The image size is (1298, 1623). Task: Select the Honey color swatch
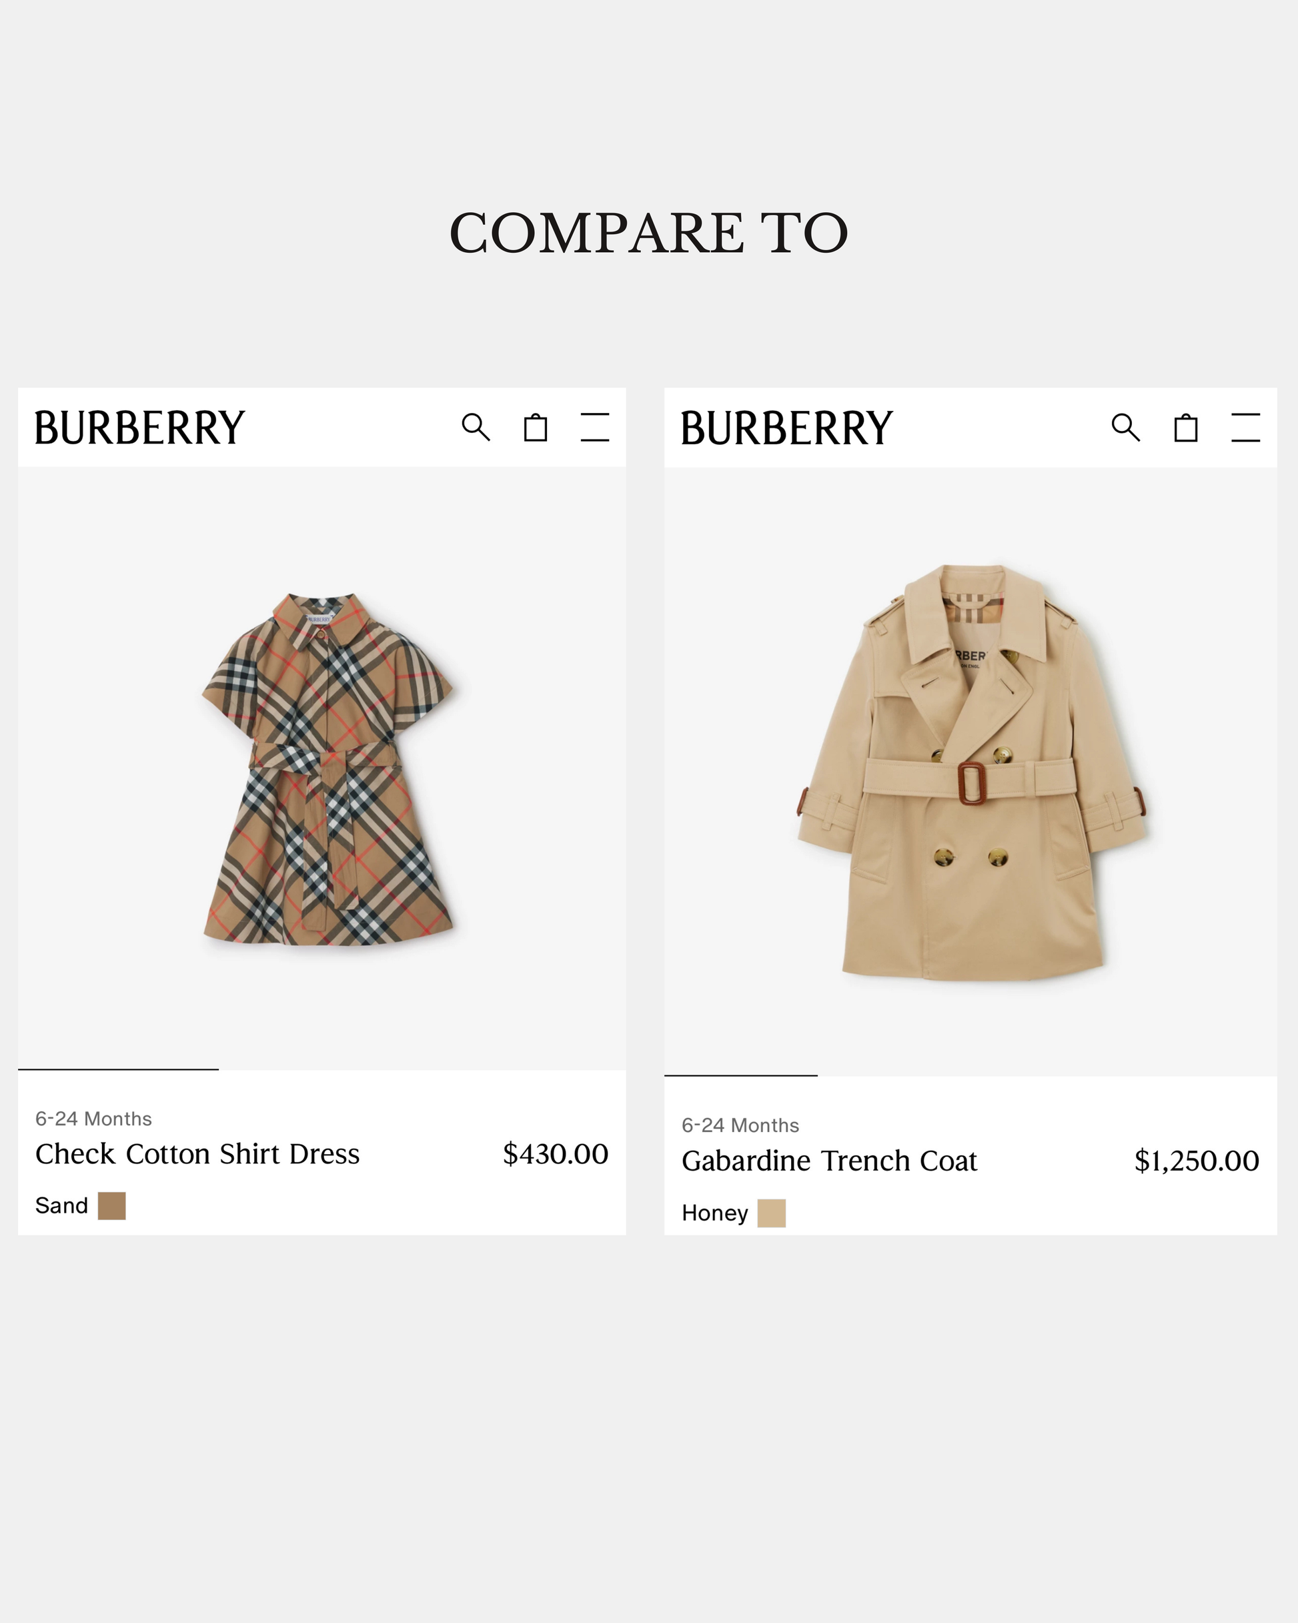click(771, 1213)
